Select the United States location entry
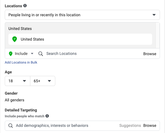 click(80, 39)
